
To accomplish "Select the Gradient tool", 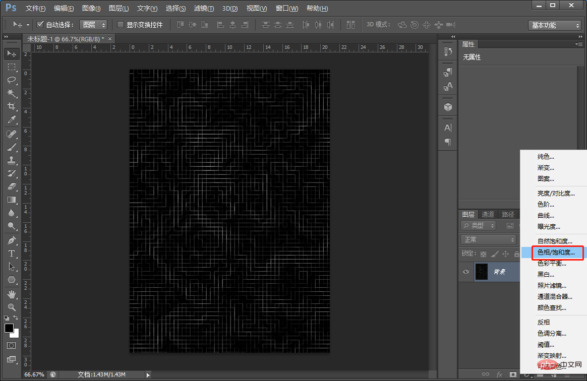I will click(x=12, y=200).
